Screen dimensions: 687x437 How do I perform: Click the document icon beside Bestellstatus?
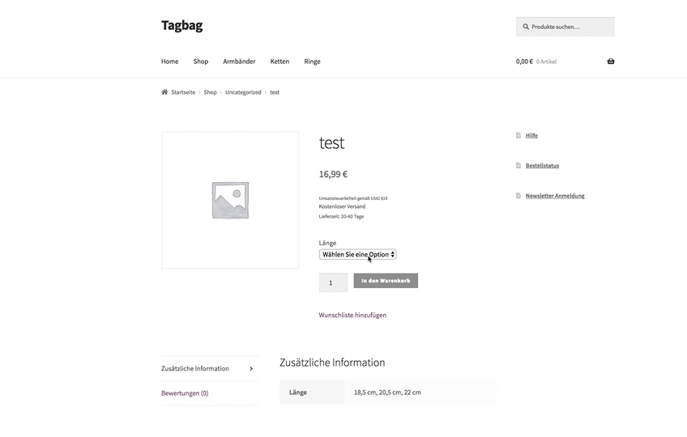click(x=518, y=166)
